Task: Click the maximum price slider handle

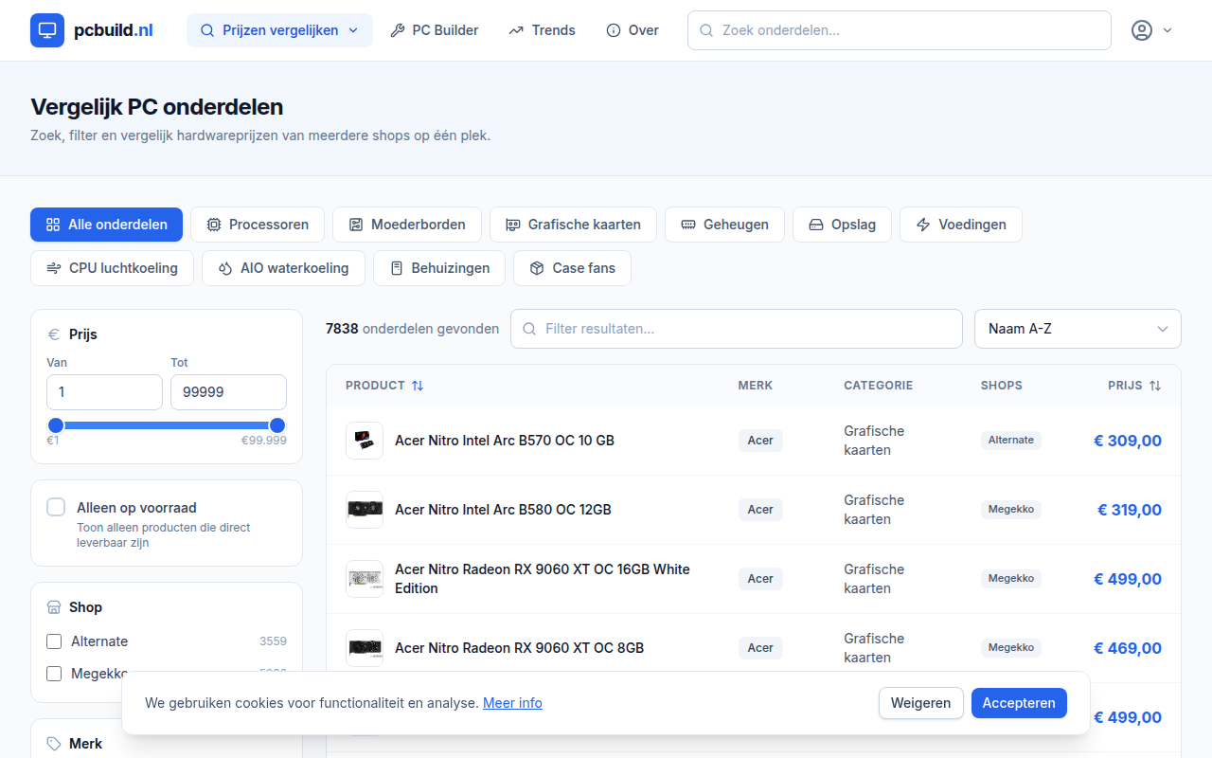Action: [x=277, y=425]
